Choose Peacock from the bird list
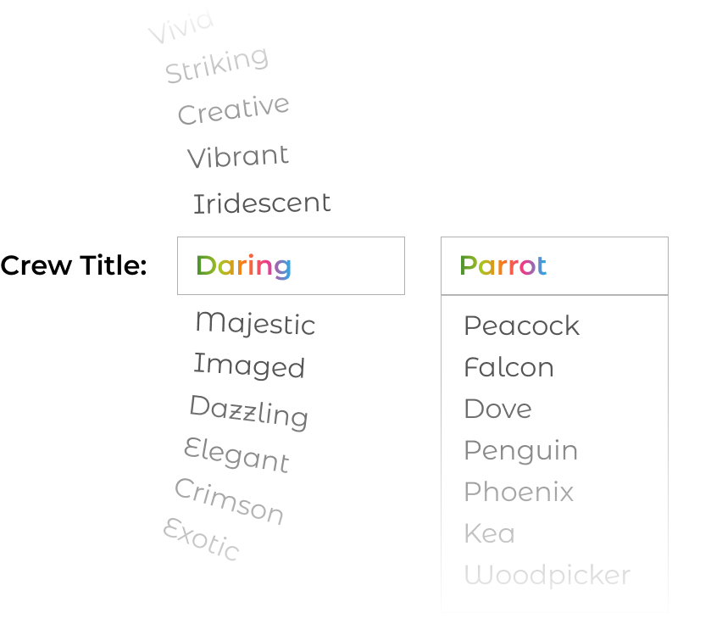This screenshot has width=711, height=624. coord(521,326)
